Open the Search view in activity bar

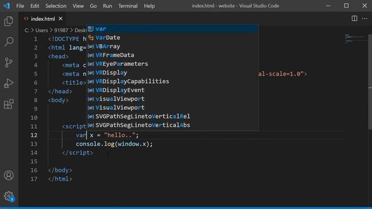(9, 42)
